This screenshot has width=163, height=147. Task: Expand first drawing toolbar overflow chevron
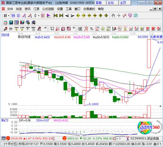point(45,28)
